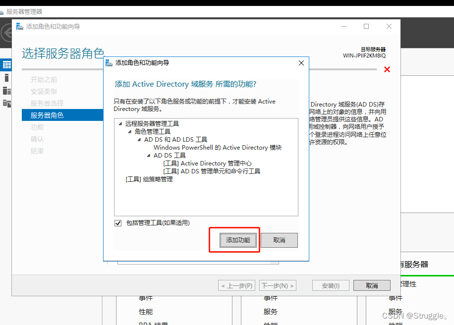Close the outer wizard window

pos(389,26)
